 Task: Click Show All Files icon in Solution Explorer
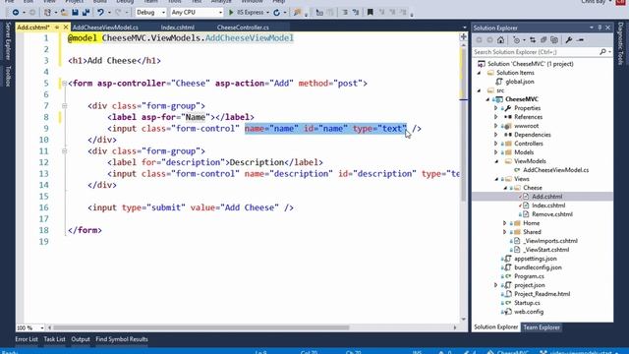(x=554, y=40)
